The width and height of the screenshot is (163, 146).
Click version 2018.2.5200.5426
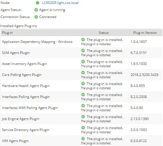[x=144, y=75]
